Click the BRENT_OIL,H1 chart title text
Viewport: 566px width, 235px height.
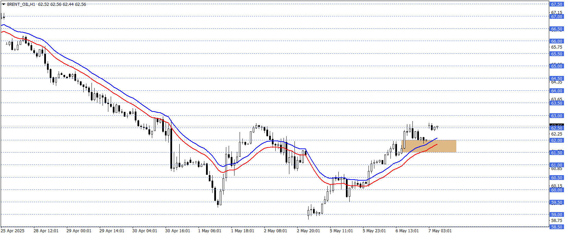tap(21, 4)
